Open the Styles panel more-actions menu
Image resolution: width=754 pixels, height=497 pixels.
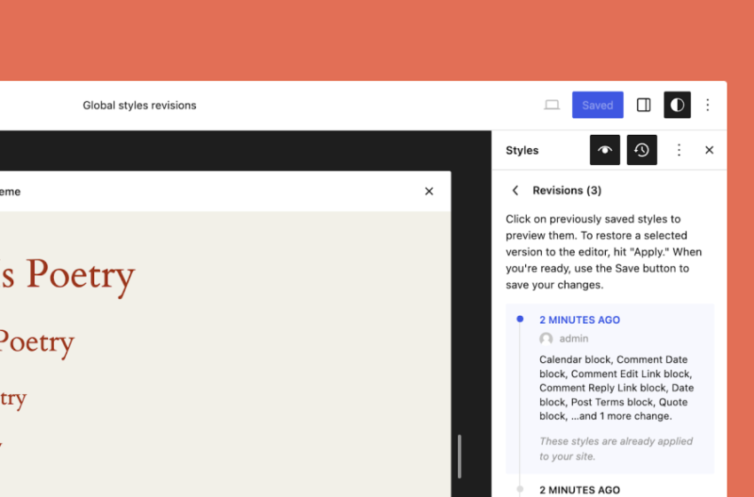click(679, 150)
